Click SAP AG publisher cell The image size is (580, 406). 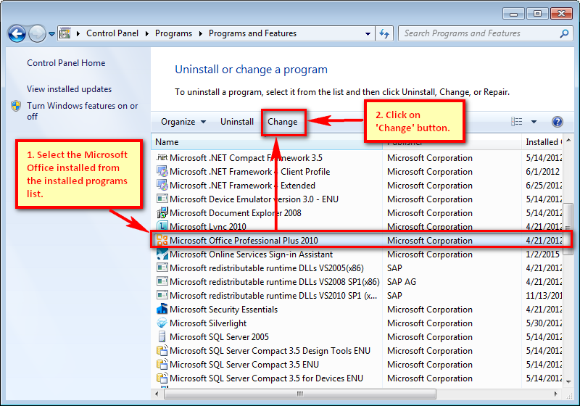coord(402,282)
